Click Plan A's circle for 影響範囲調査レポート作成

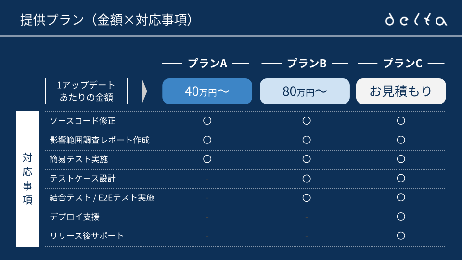pos(207,140)
